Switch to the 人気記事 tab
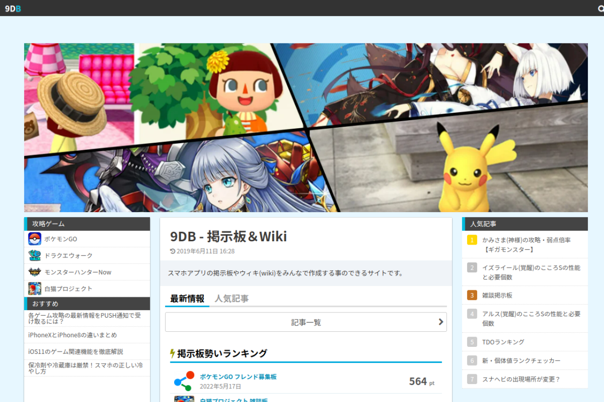 pos(232,299)
